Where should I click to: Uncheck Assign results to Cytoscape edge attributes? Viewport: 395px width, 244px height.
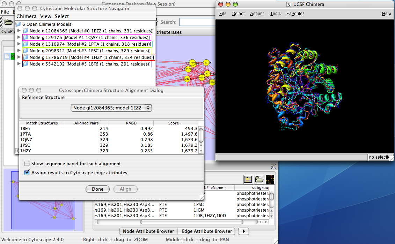click(x=27, y=173)
